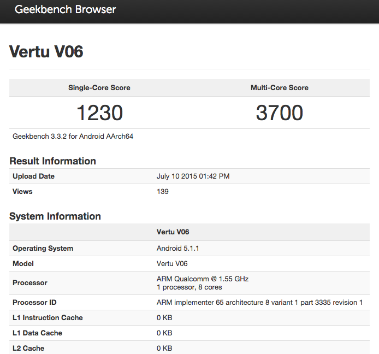Click the ARM Qualcomm @ 1.55 GHz processor value

pyautogui.click(x=202, y=279)
